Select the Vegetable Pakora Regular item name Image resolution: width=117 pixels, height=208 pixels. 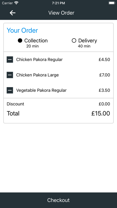coord(41,90)
